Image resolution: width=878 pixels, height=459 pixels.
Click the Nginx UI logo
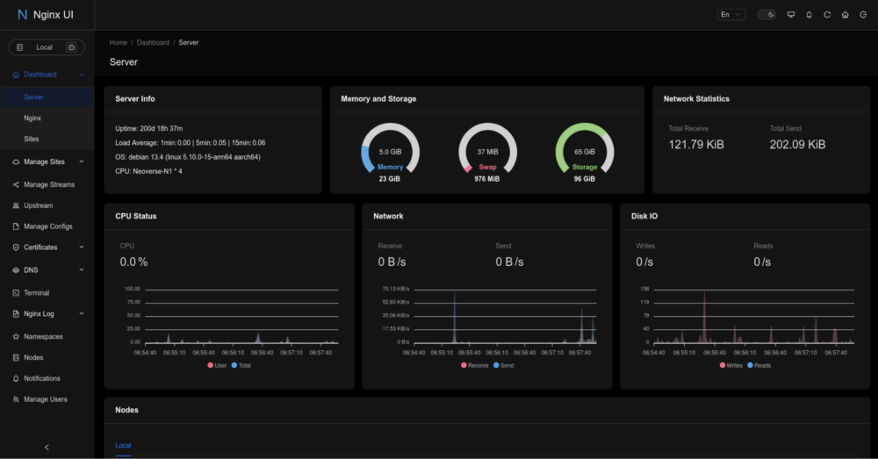click(46, 15)
